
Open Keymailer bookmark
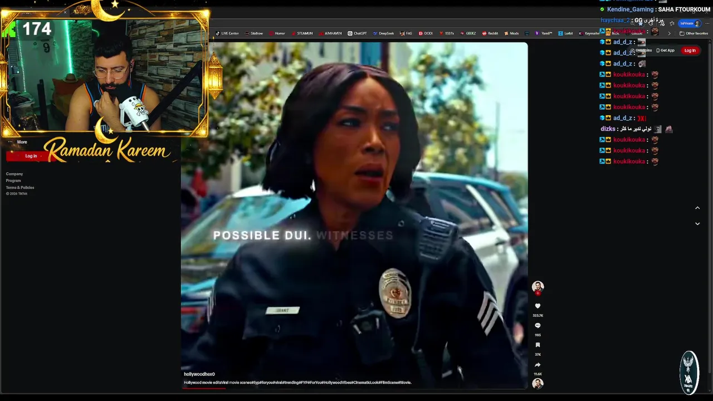[x=589, y=33]
